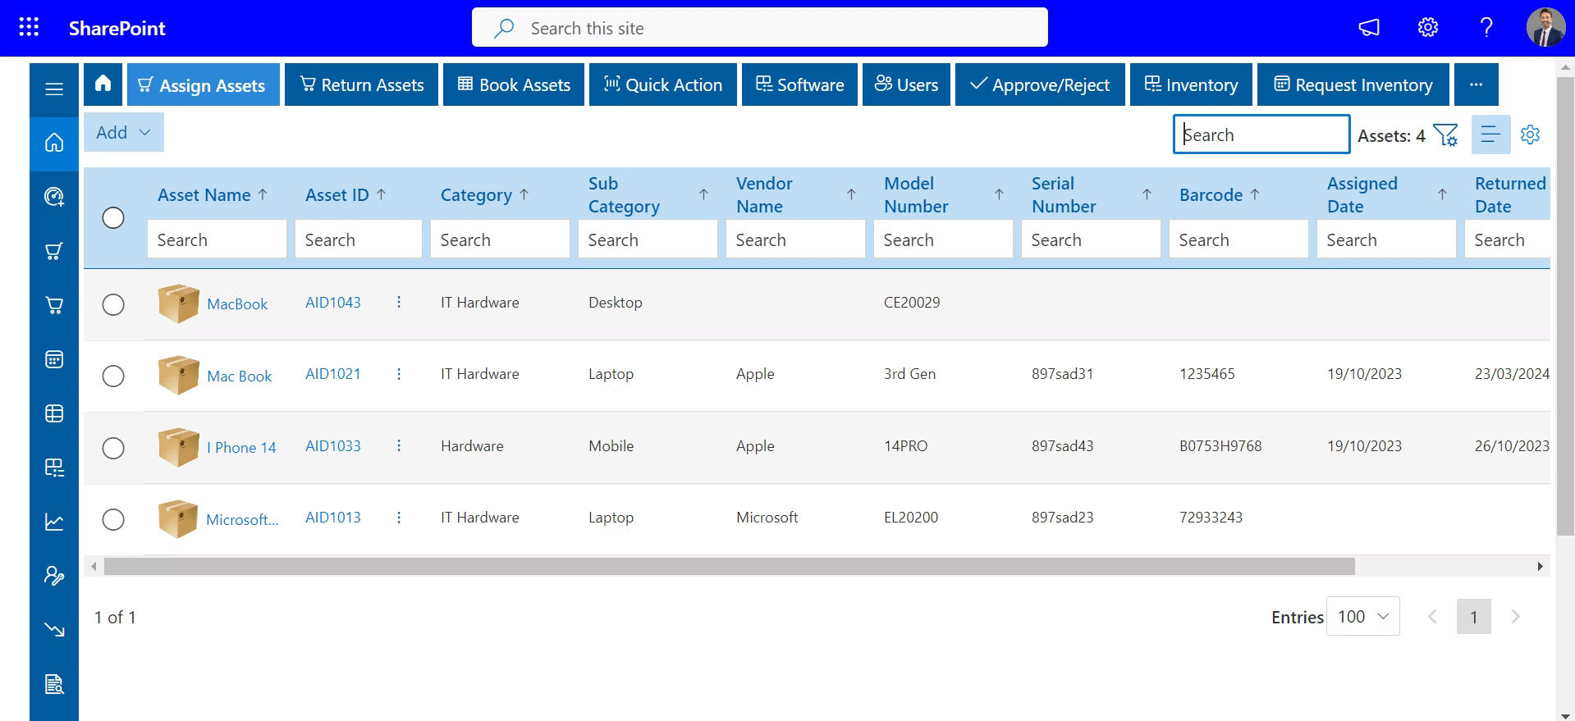Image resolution: width=1575 pixels, height=721 pixels.
Task: Open the Approve/Reject tab
Action: [1039, 84]
